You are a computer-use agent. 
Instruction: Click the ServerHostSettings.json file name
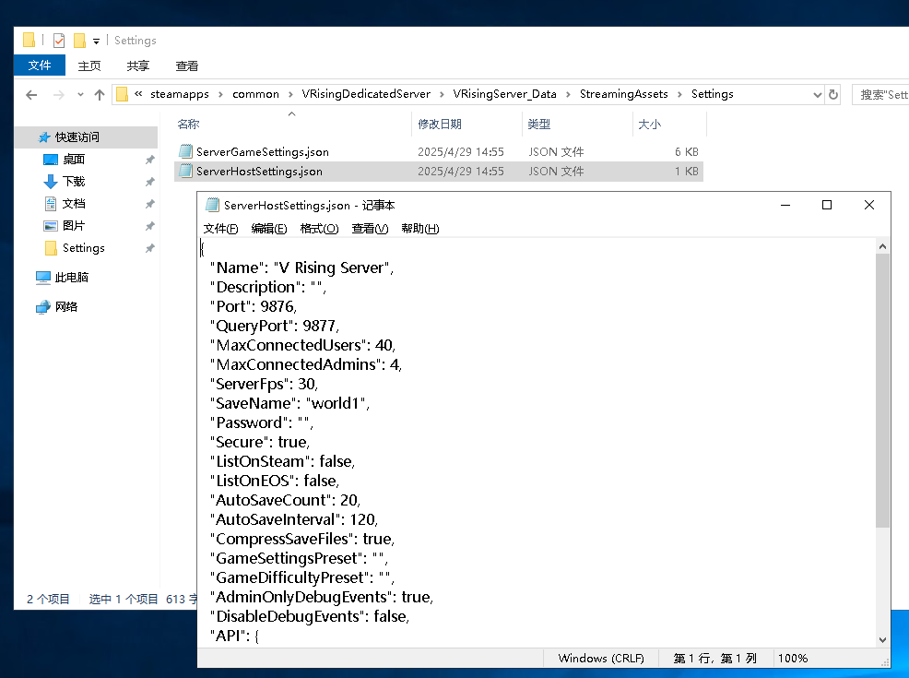(259, 171)
